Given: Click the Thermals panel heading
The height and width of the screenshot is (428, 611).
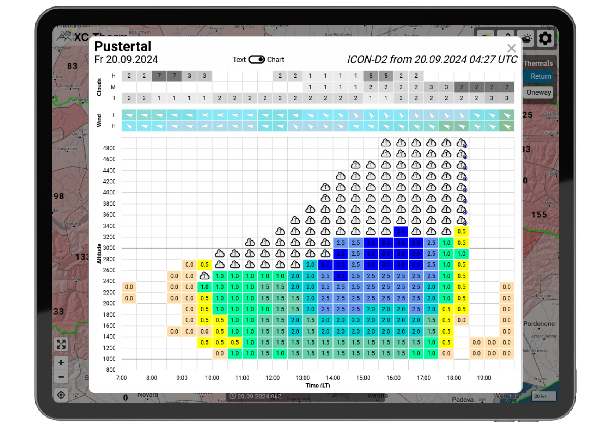Looking at the screenshot, I should (538, 64).
